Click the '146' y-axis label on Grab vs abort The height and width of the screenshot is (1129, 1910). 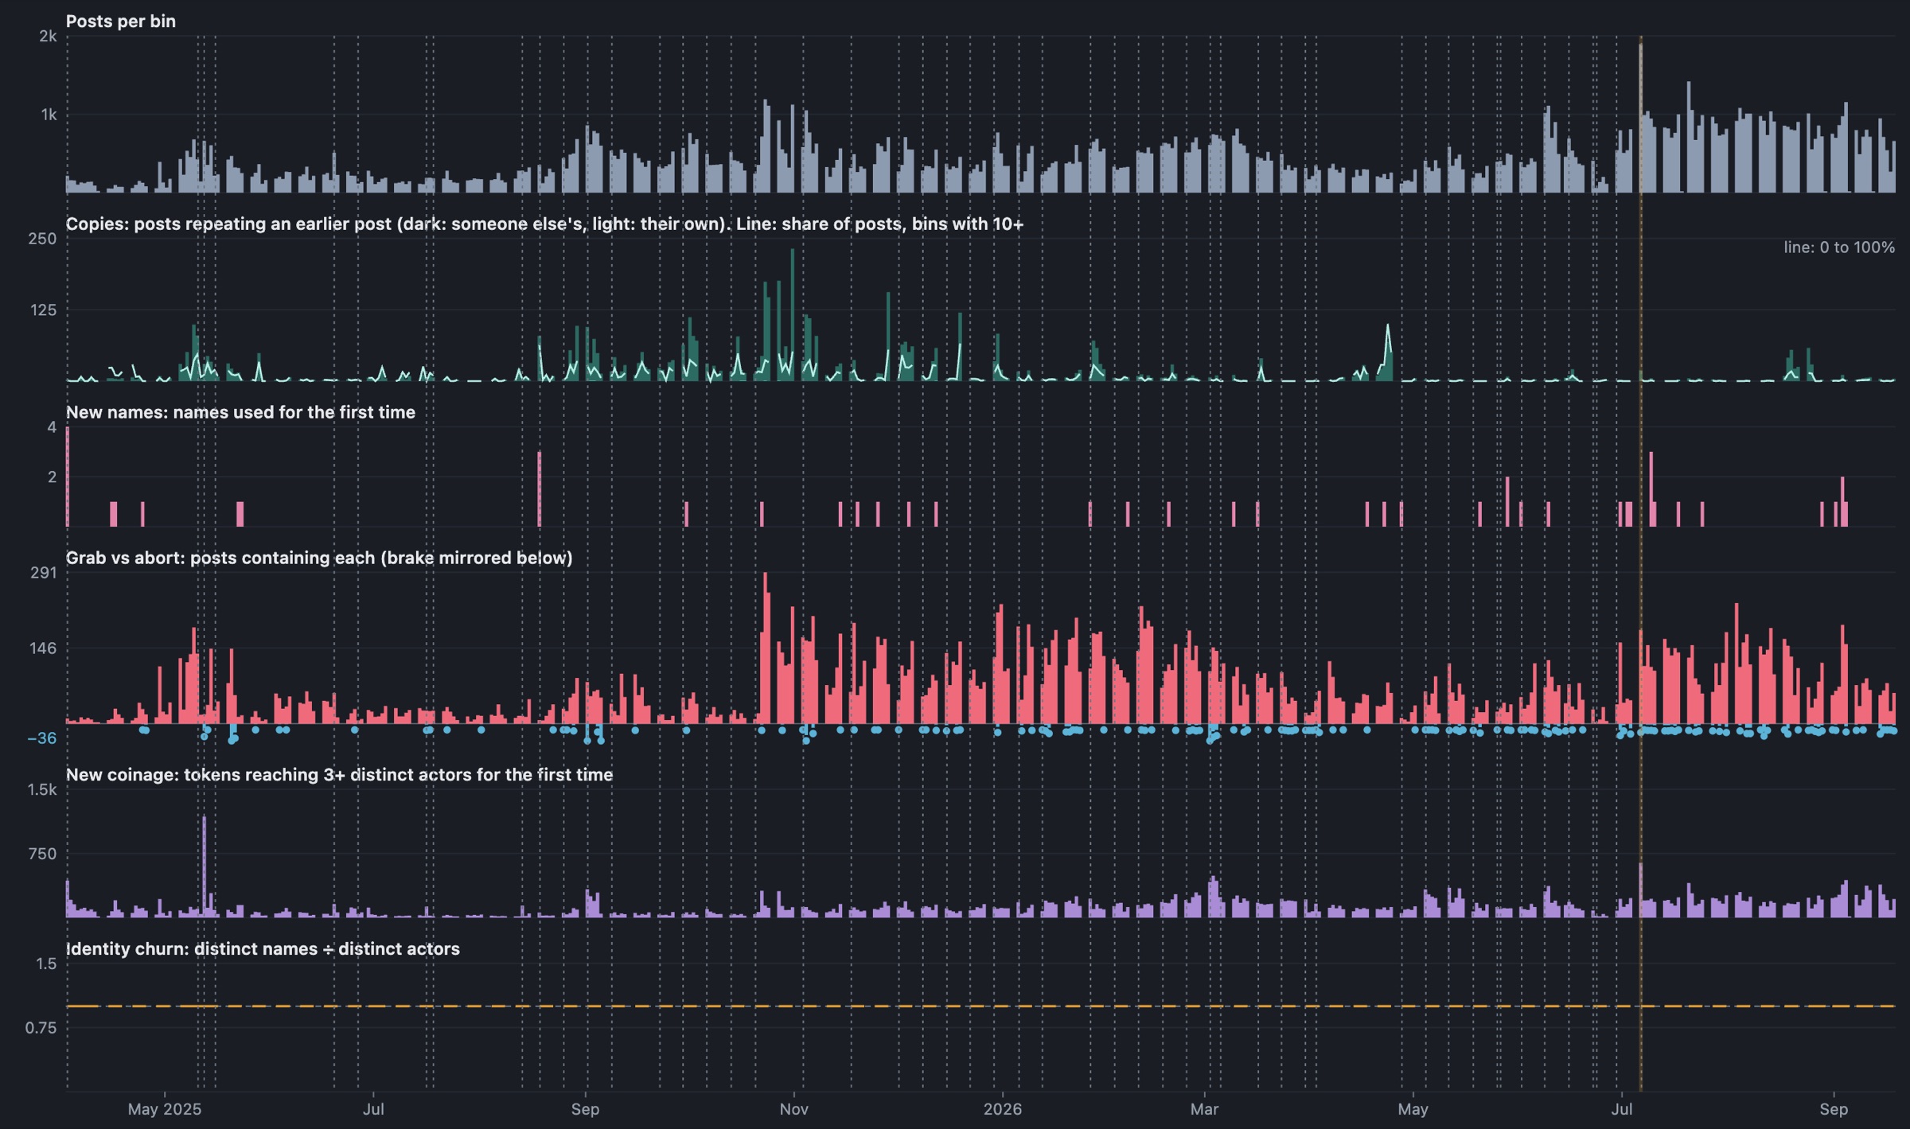(x=43, y=648)
